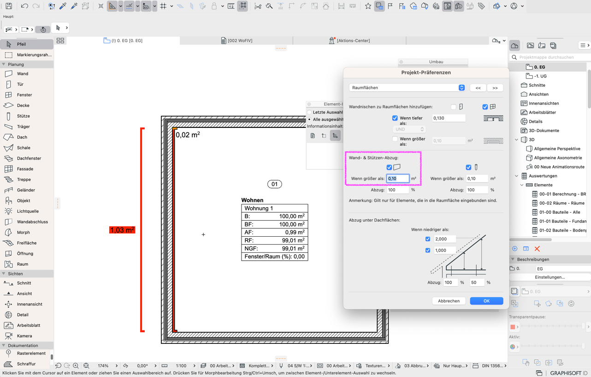Collapse the 3D folder in navigator

[517, 139]
